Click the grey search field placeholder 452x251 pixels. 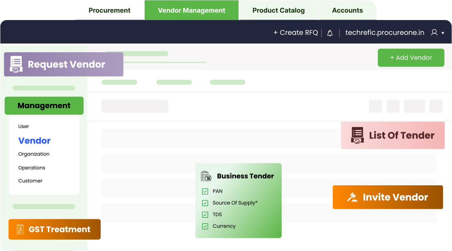tap(135, 106)
